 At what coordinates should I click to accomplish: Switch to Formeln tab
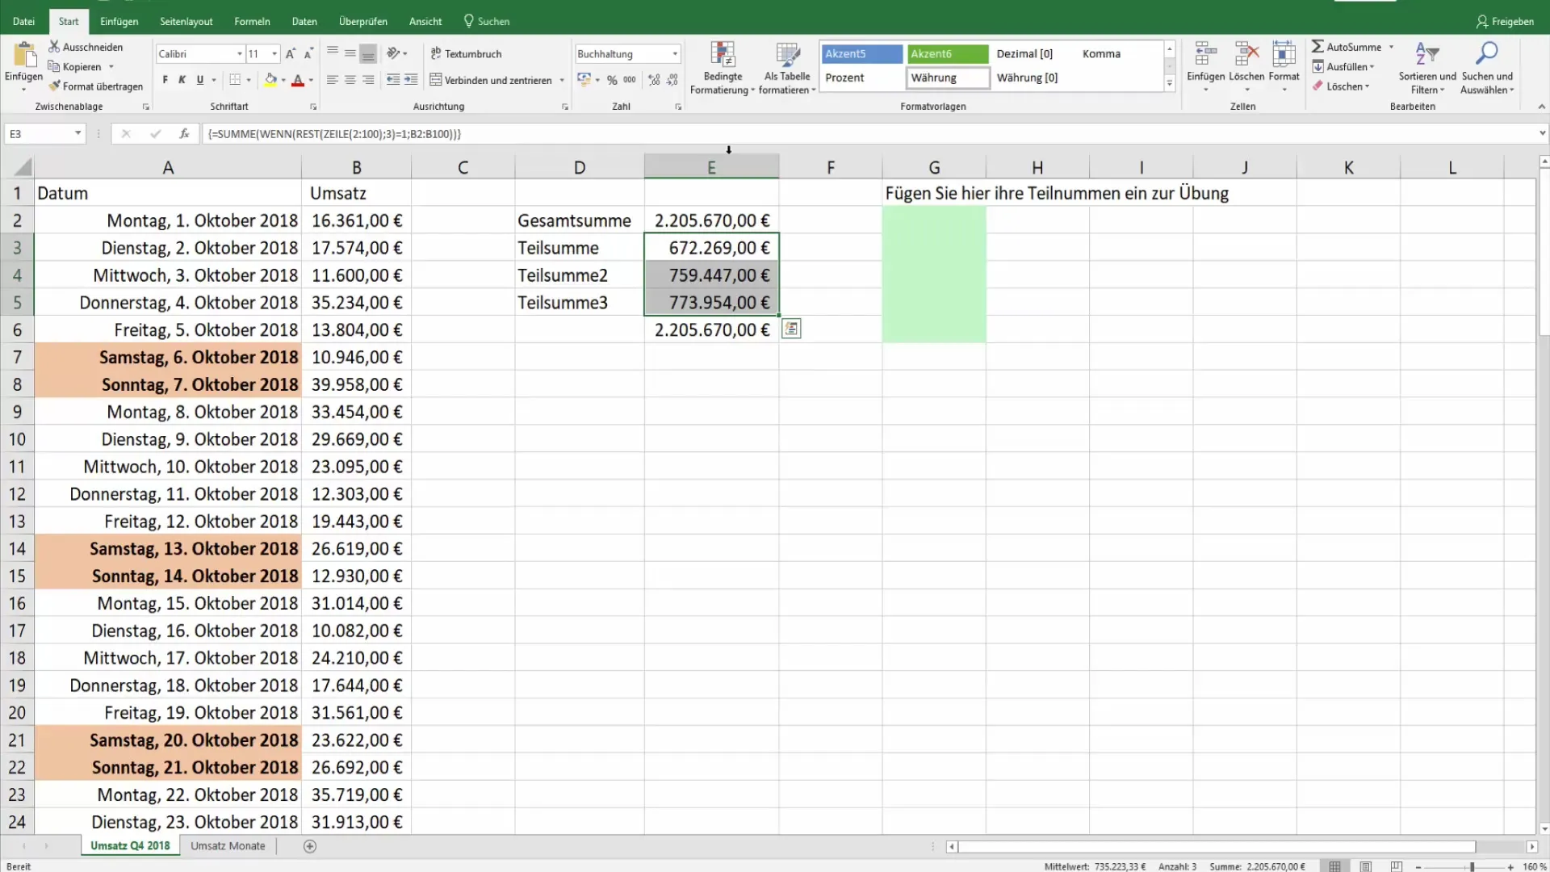point(252,21)
